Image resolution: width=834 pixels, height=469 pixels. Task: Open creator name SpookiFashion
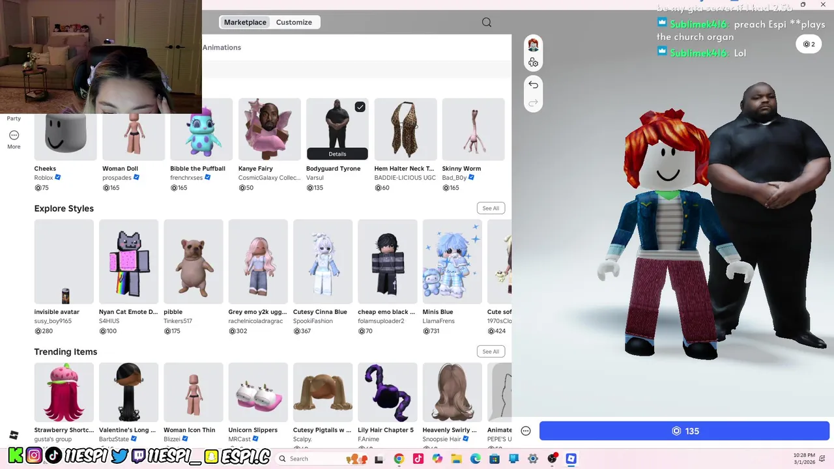click(313, 321)
